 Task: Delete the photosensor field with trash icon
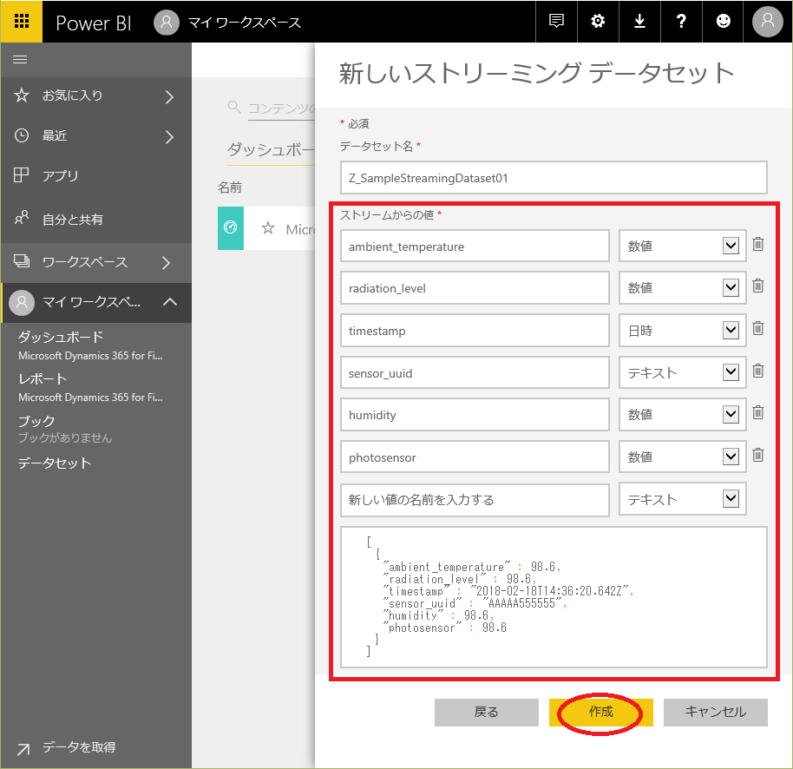tap(757, 456)
